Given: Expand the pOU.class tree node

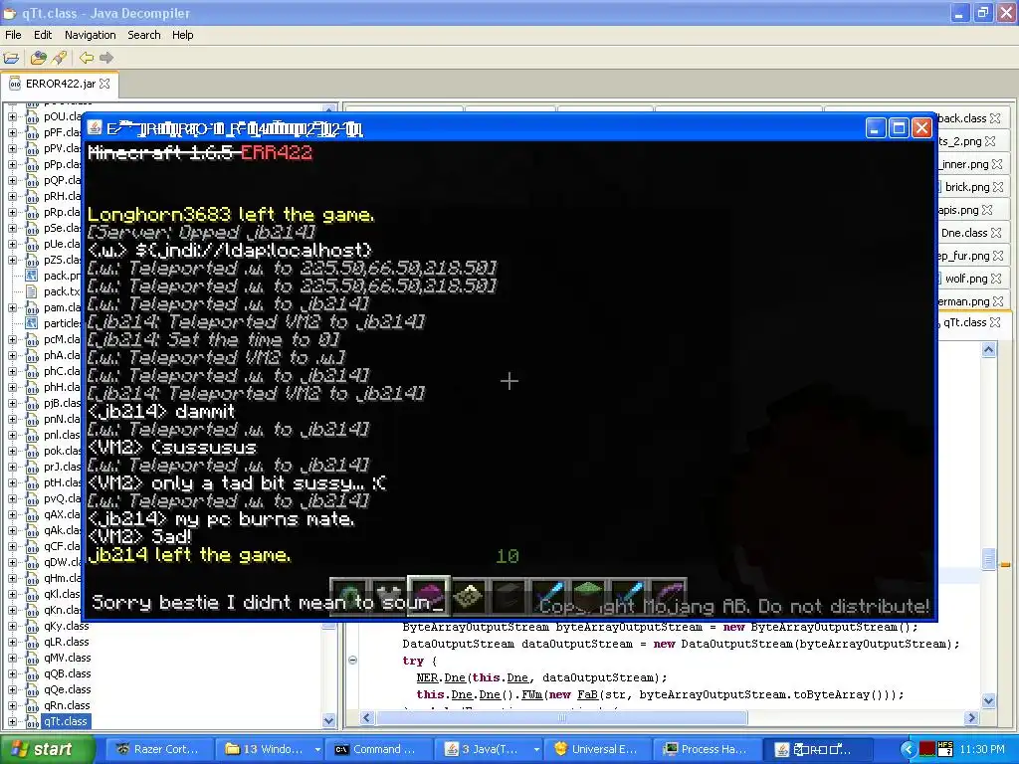Looking at the screenshot, I should click(x=12, y=116).
